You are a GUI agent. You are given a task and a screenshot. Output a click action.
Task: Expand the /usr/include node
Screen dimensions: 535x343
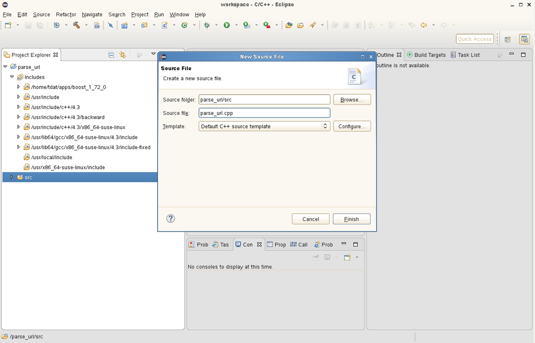pos(18,97)
